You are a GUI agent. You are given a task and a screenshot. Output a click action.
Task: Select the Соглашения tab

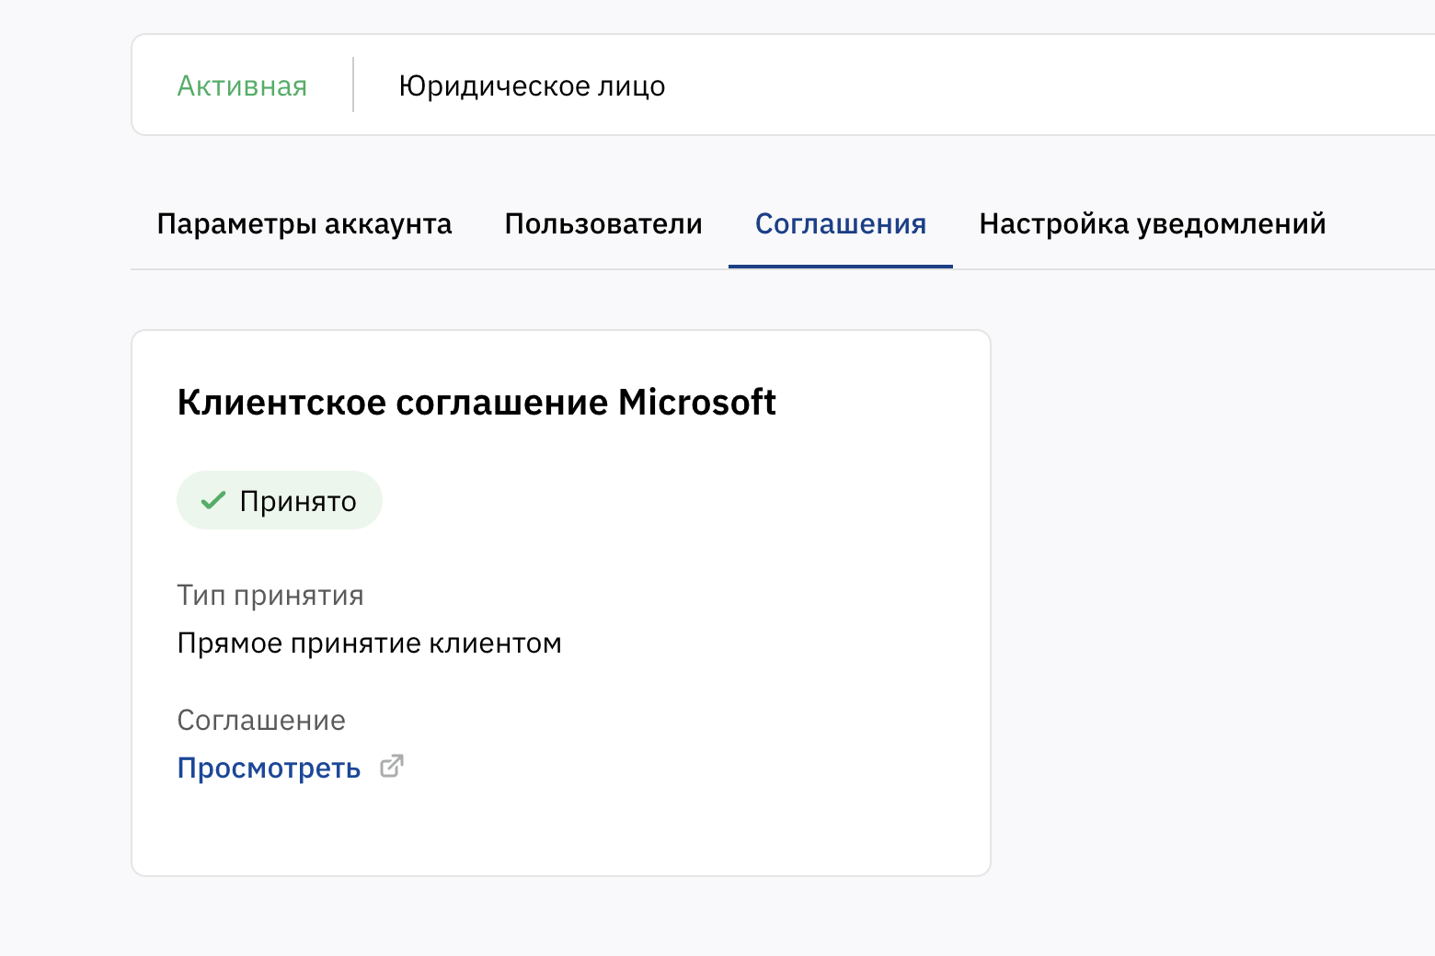[841, 223]
